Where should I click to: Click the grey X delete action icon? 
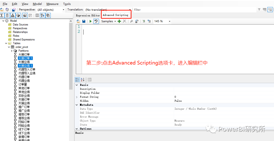coord(124,21)
